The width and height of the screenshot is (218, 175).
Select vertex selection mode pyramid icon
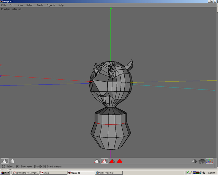pos(97,161)
